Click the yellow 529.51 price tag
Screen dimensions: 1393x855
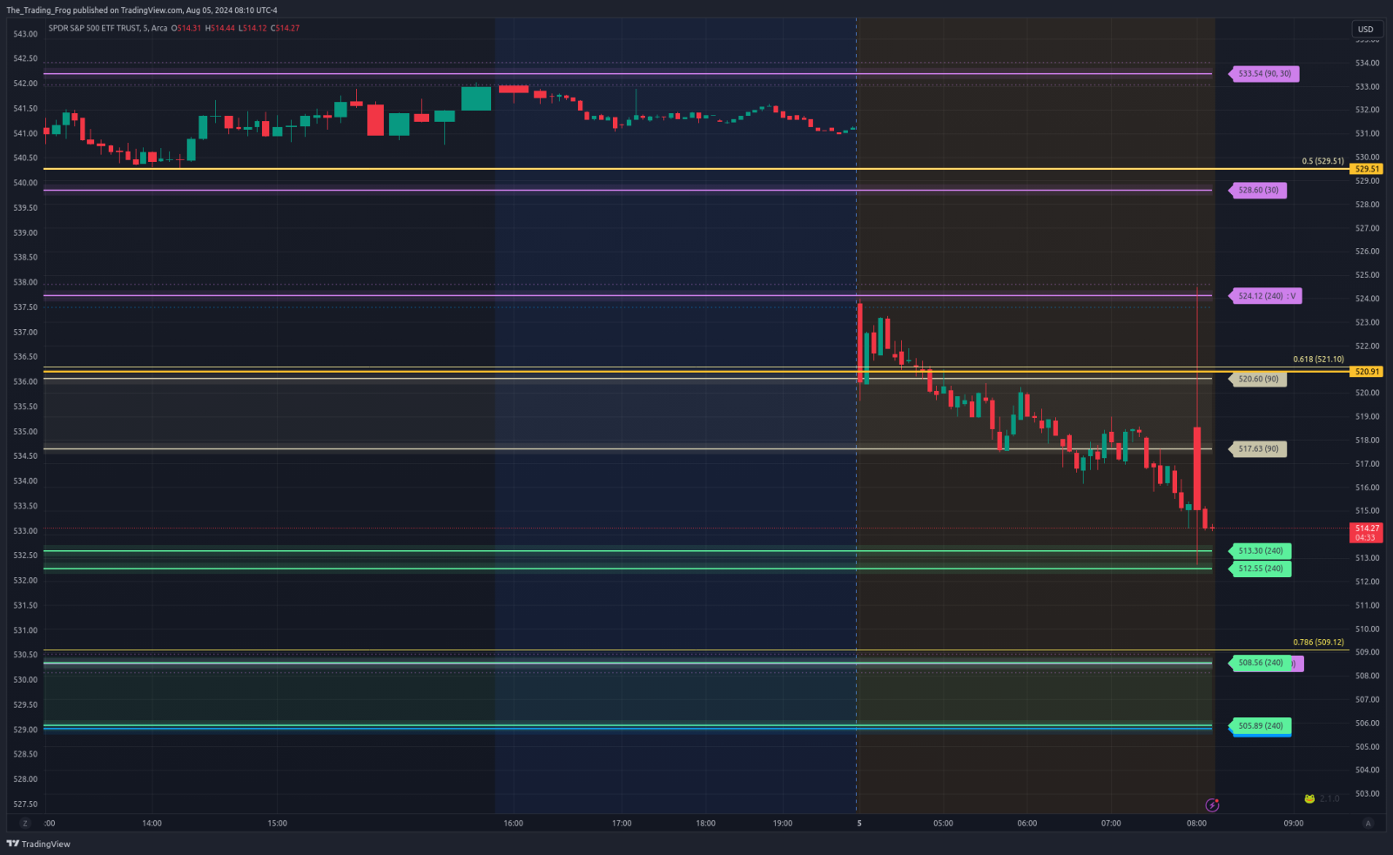coord(1366,169)
